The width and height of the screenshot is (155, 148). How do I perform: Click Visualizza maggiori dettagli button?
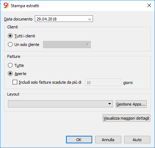click(126, 118)
